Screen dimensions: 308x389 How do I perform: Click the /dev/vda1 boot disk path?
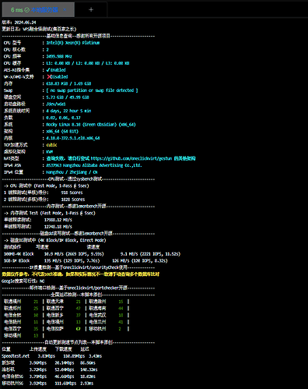(x=56, y=104)
